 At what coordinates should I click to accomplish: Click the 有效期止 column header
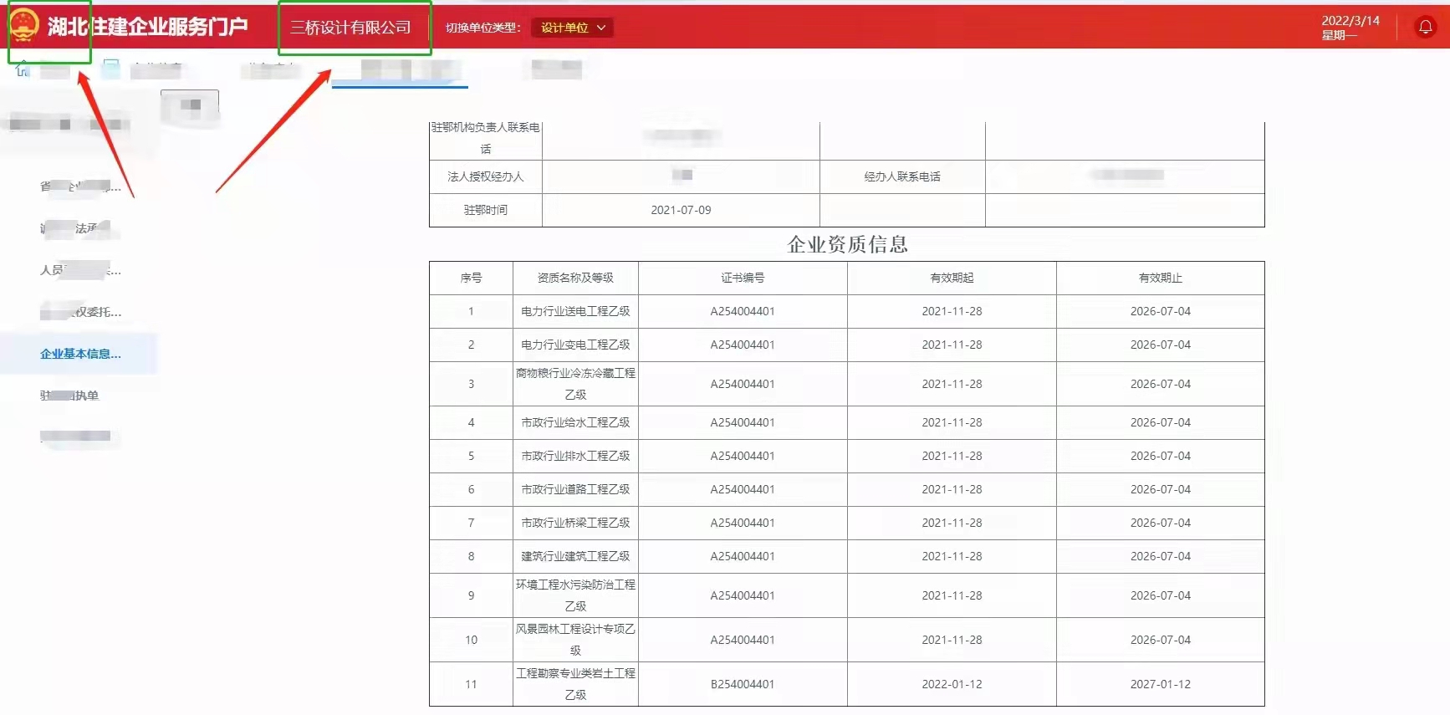point(1160,278)
